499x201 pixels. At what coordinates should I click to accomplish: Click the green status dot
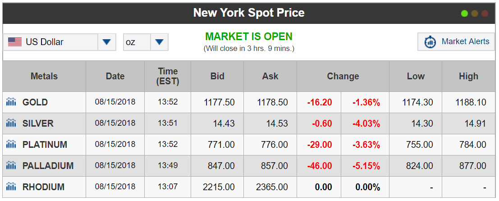coord(464,14)
